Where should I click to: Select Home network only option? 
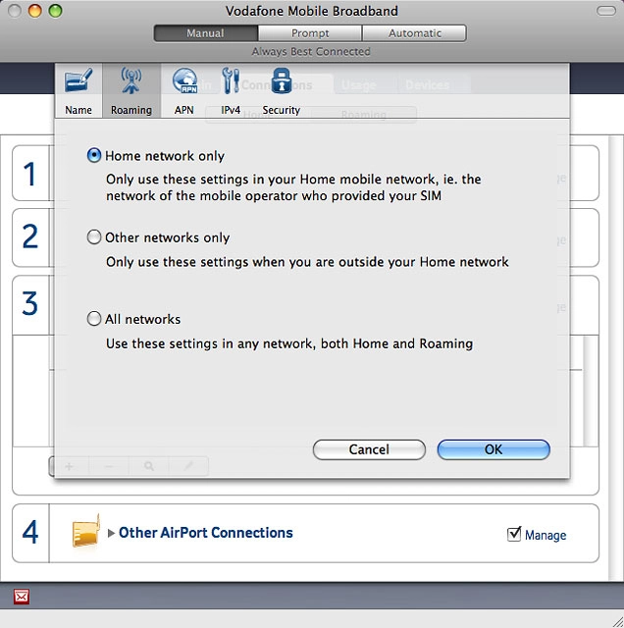(x=94, y=155)
